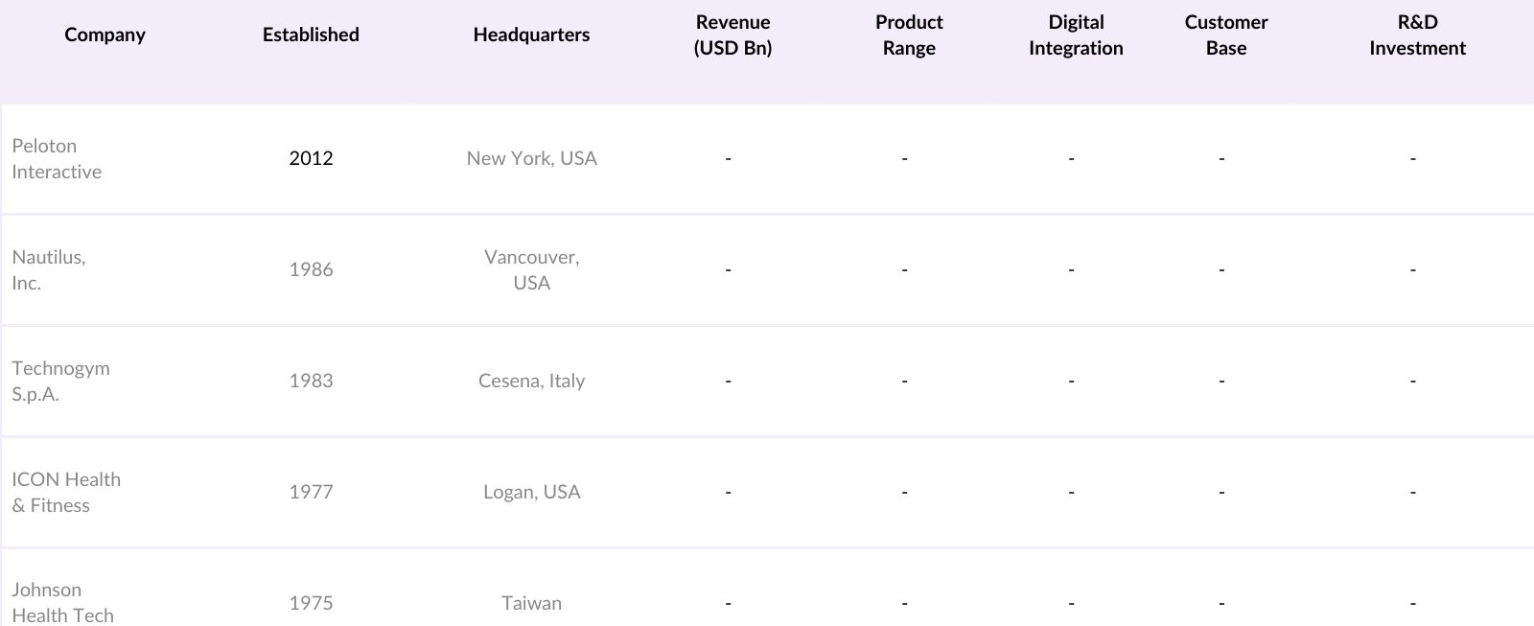Viewport: 1534px width, 626px height.
Task: Click the Company column header
Action: (105, 35)
